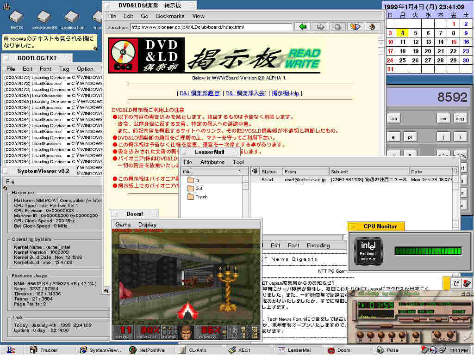Open the Option menu in BOOTLOG.TXT window

pyautogui.click(x=85, y=69)
